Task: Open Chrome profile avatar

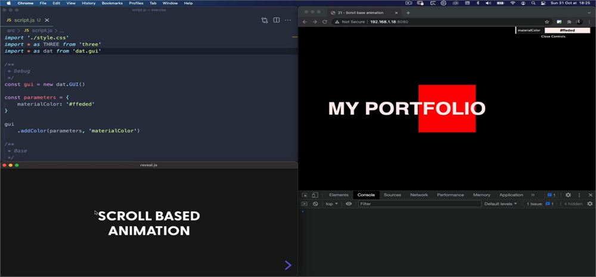Action: pyautogui.click(x=579, y=22)
